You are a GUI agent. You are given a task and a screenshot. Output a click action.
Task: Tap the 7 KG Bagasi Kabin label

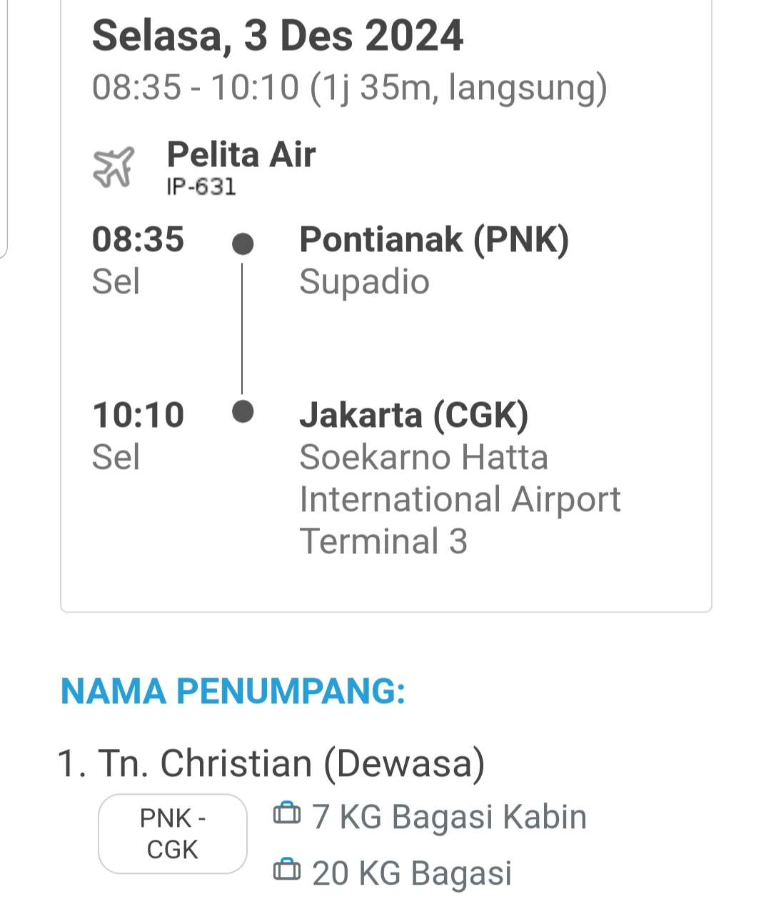(x=449, y=816)
